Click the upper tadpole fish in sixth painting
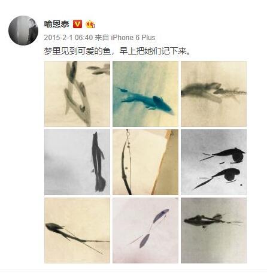Image resolution: width=267 pixels, height=276 pixels. pos(223,155)
